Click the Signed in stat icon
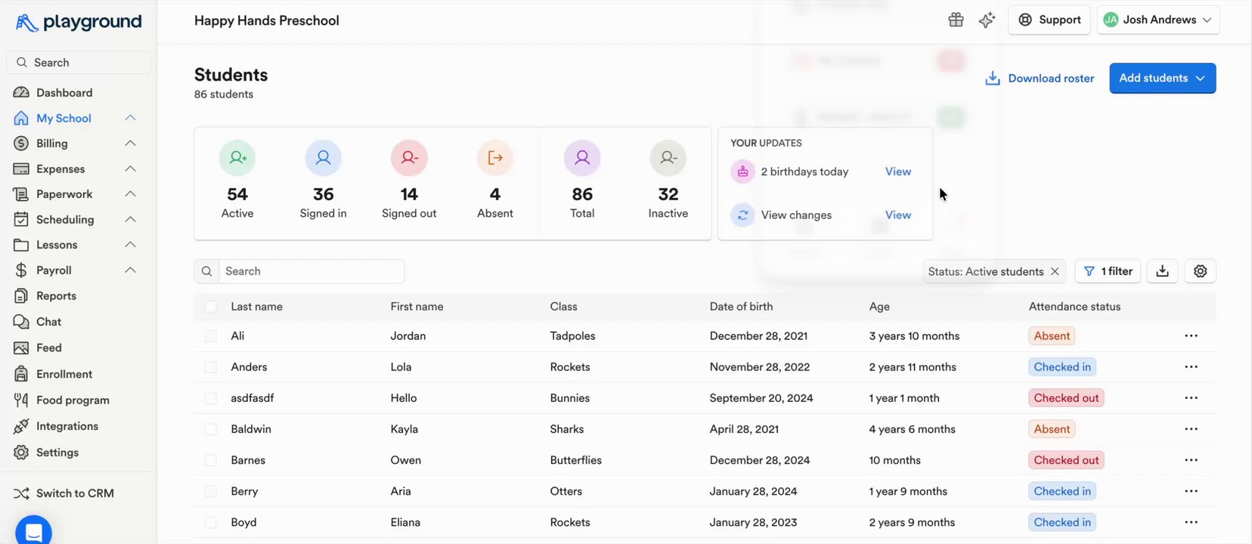Screen dimensions: 1252x544 point(323,158)
